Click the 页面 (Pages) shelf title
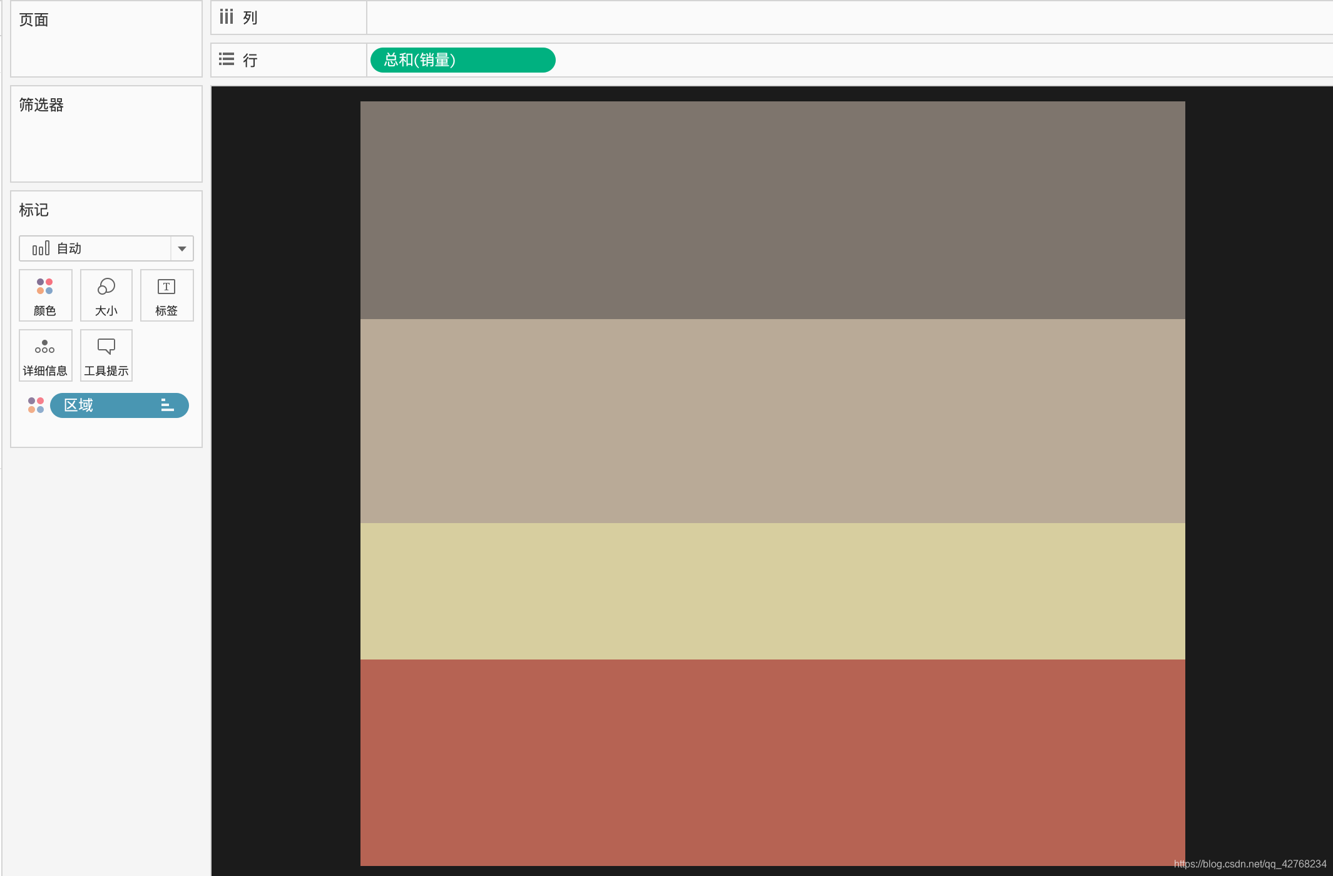Screen dimensions: 1333x876 tap(34, 20)
